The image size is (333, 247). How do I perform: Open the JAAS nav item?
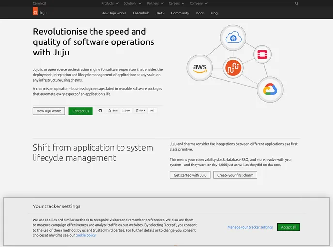[x=160, y=13]
